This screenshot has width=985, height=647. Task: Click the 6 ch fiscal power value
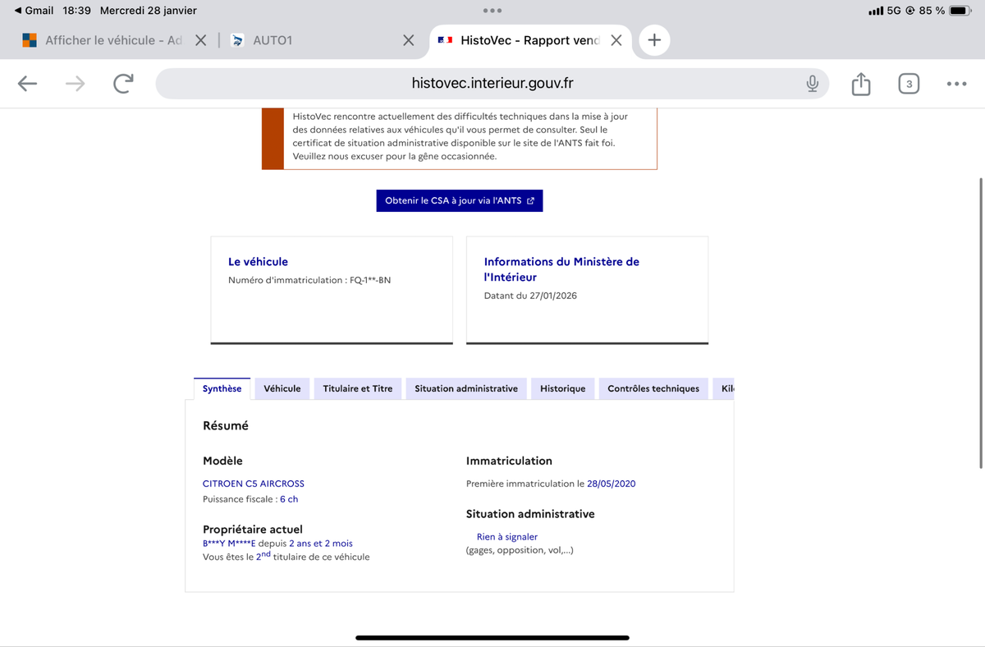[x=289, y=499]
